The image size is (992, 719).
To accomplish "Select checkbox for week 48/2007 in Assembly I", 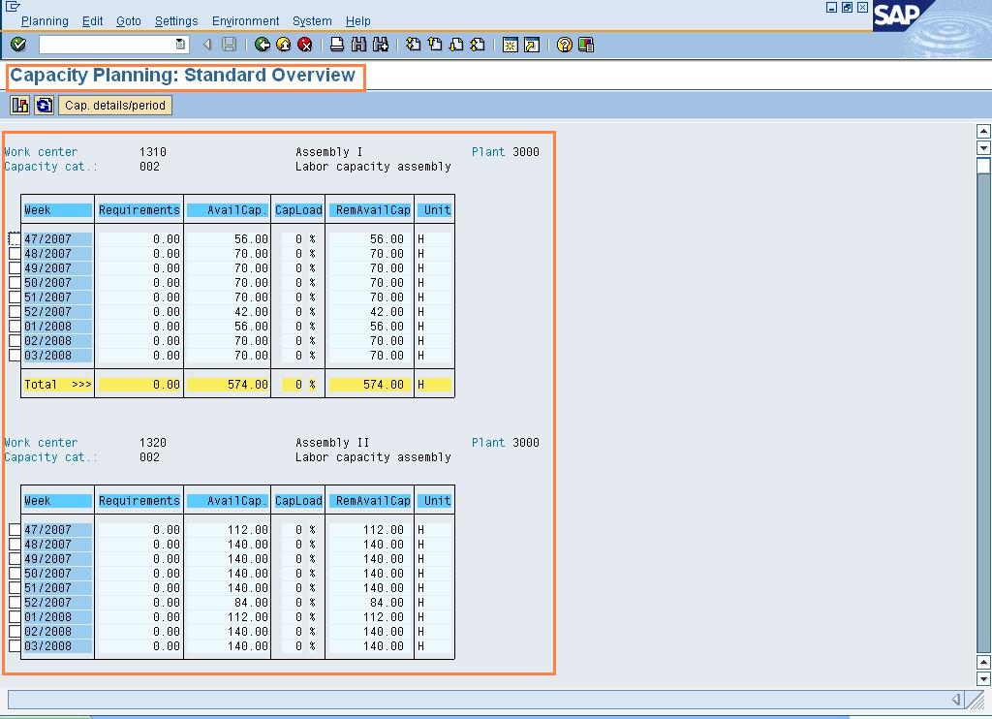I will (15, 254).
